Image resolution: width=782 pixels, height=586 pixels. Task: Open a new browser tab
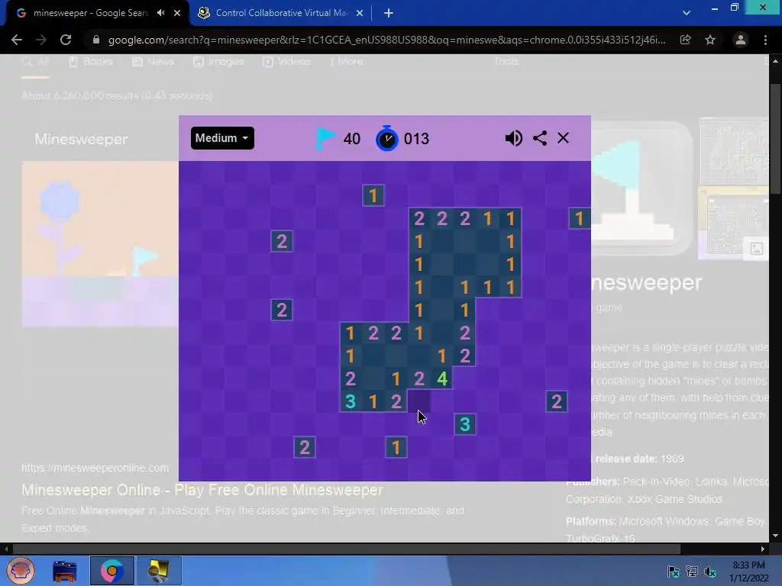(389, 13)
